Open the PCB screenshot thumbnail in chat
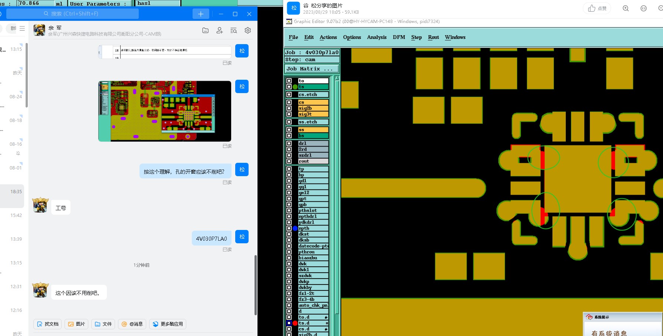This screenshot has width=663, height=336. [165, 111]
